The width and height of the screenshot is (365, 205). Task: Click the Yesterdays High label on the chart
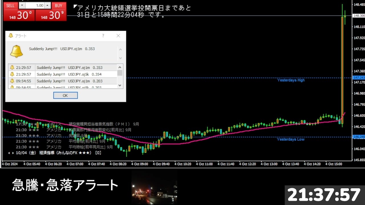291,80
